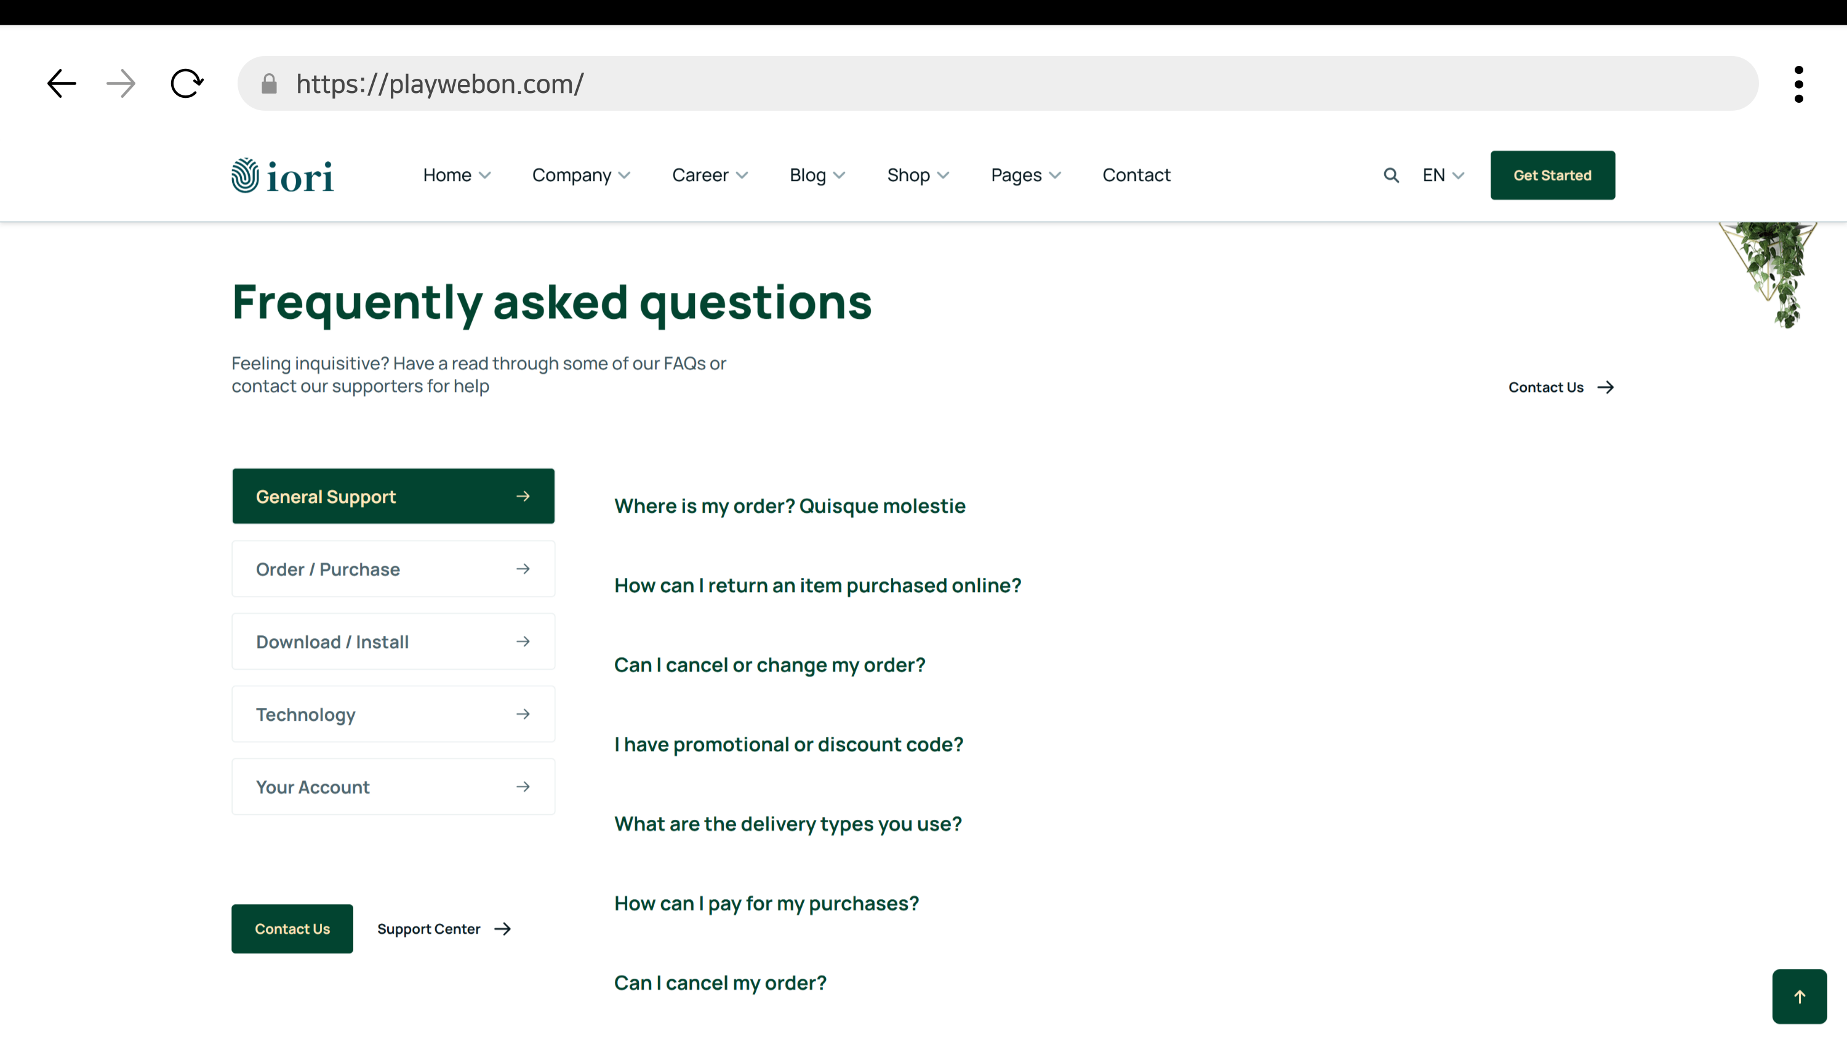Expand 'Can I cancel or change my order?'
Screen dimensions: 1847x1039
click(769, 665)
